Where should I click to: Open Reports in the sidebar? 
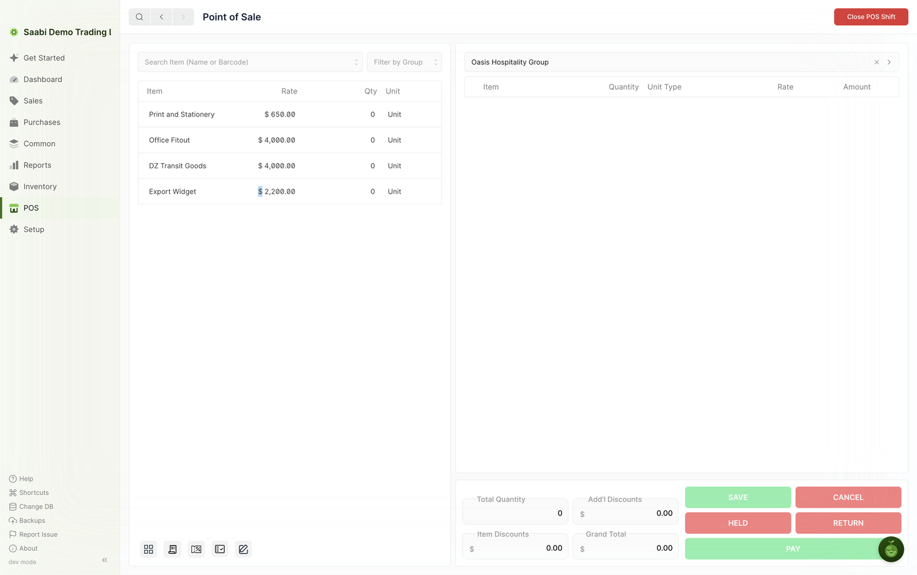60,165
